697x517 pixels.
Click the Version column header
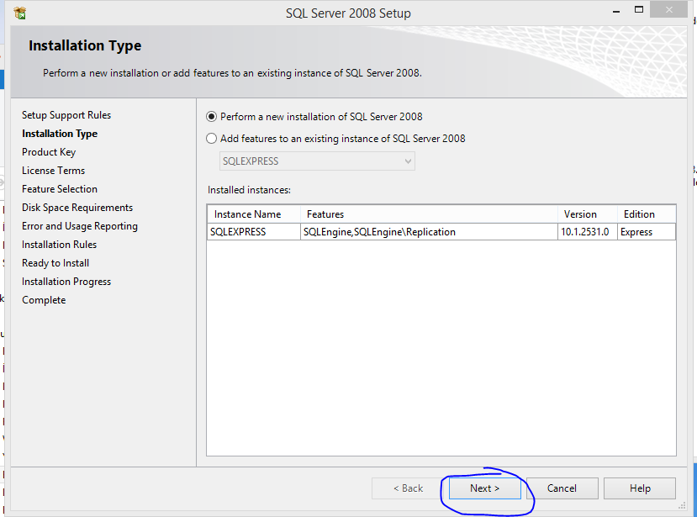pyautogui.click(x=587, y=214)
